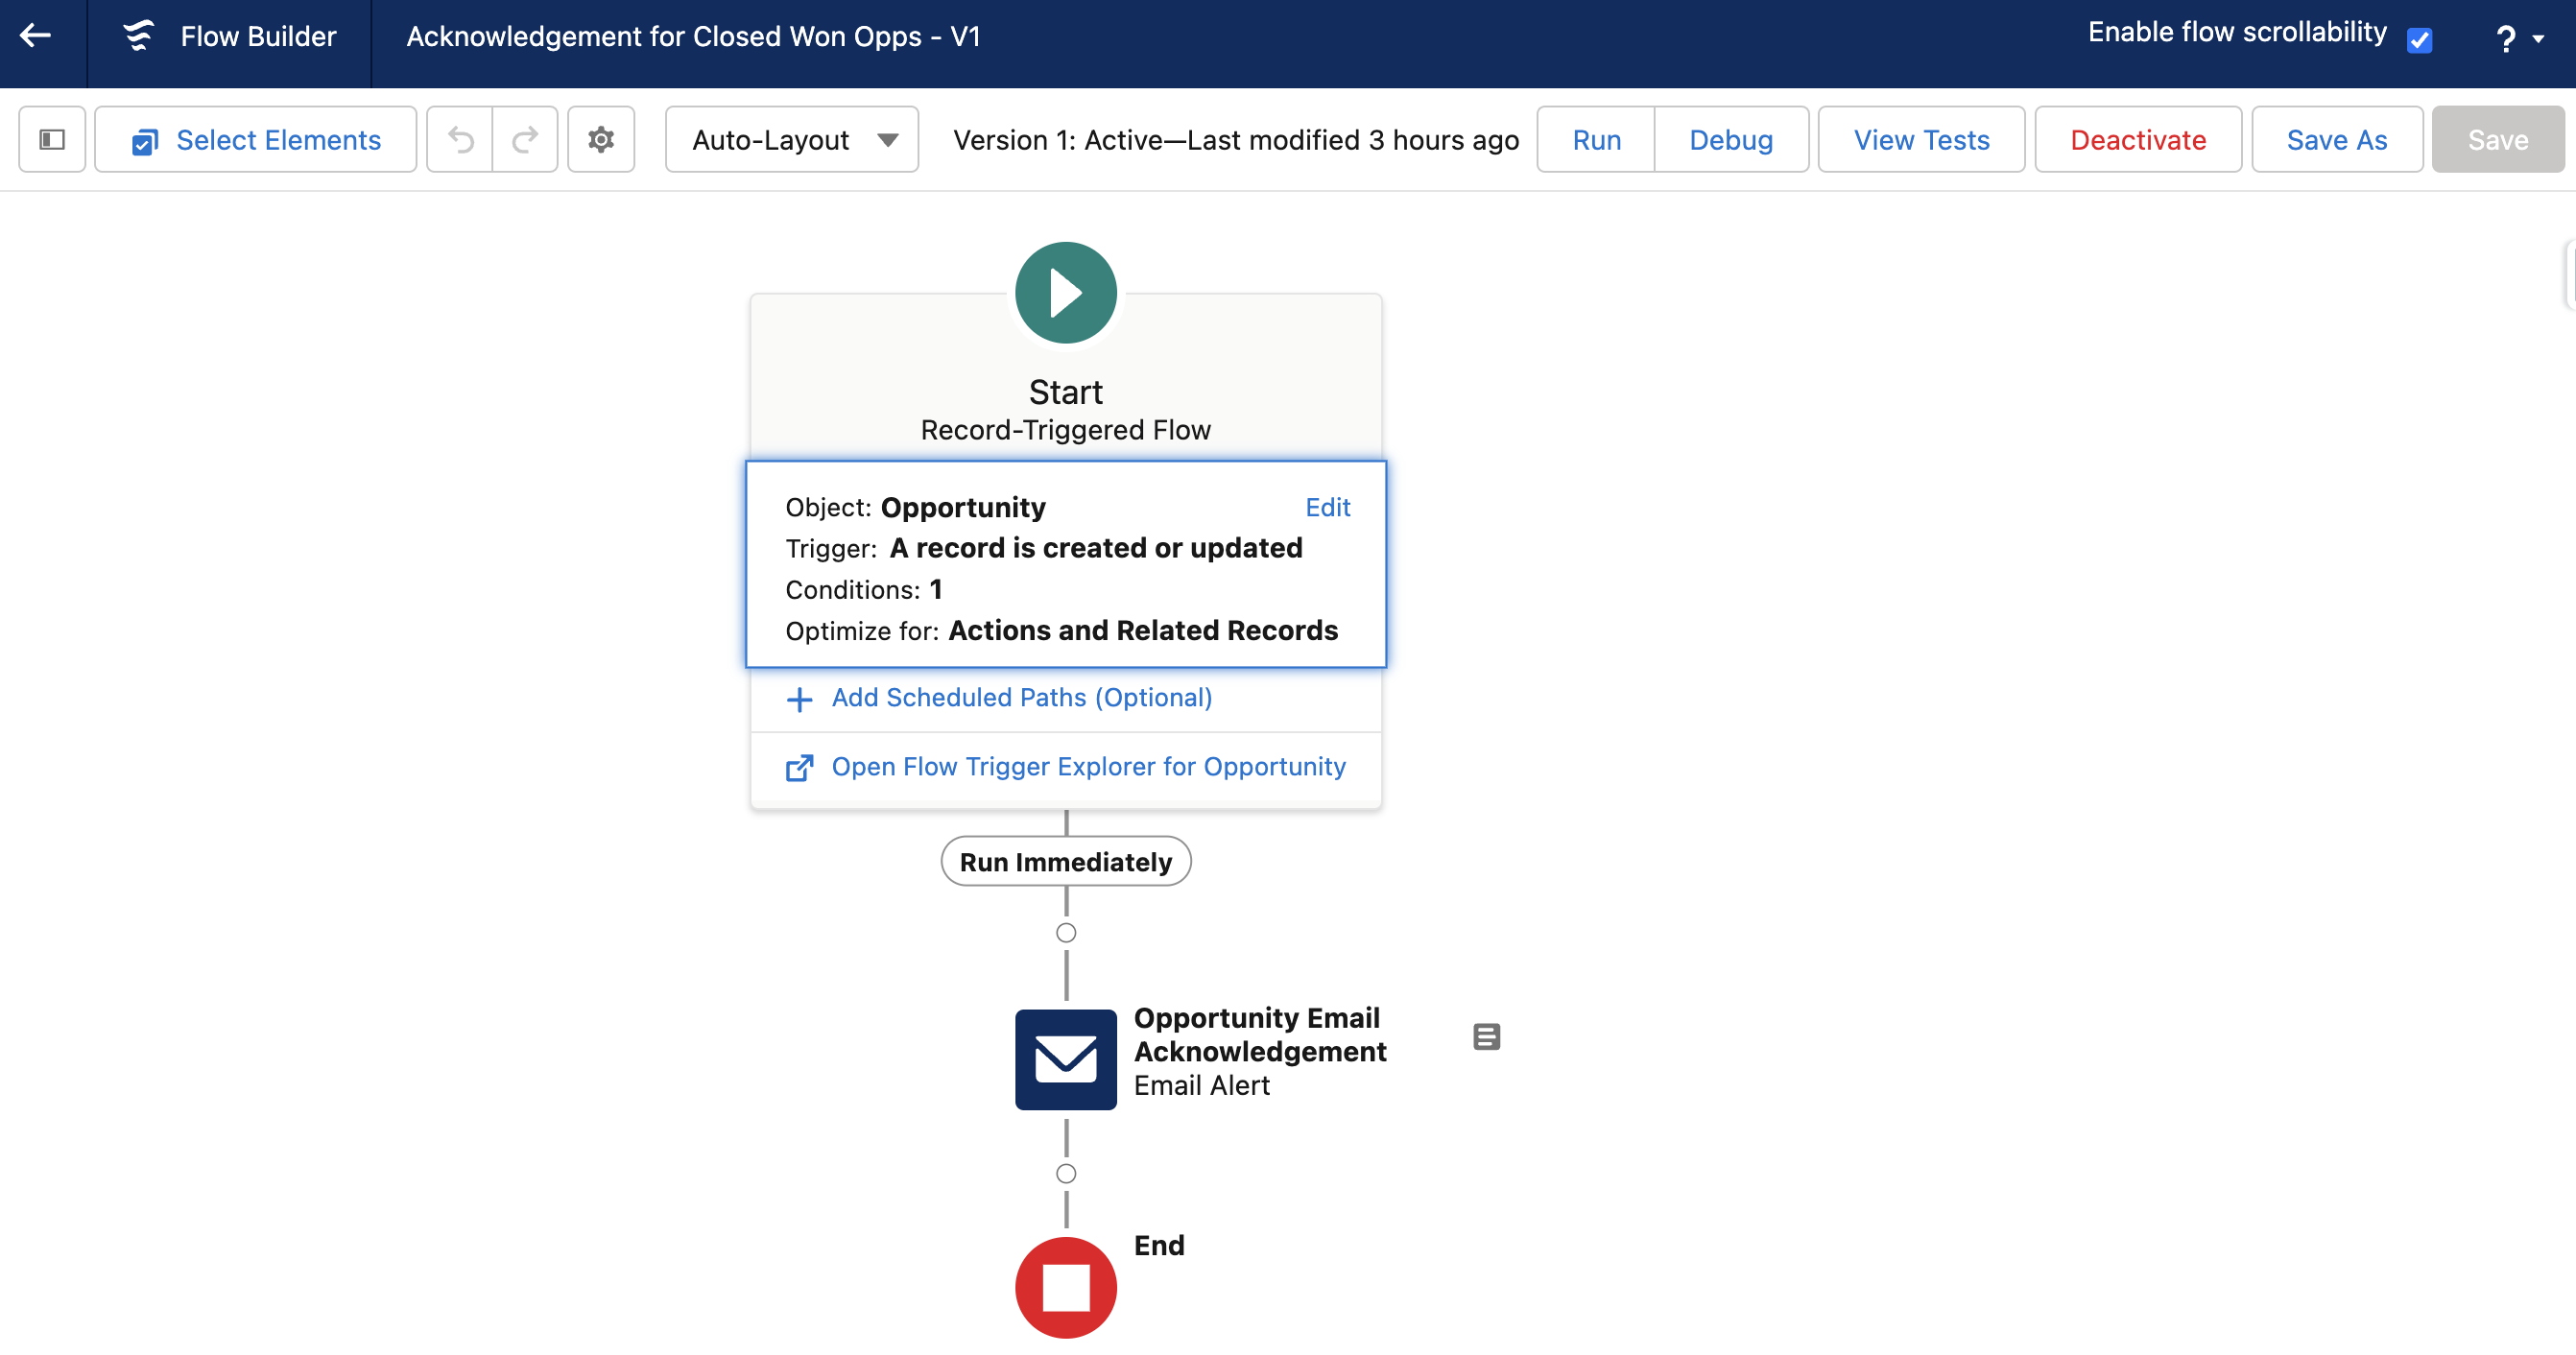The height and width of the screenshot is (1355, 2576).
Task: Click the undo arrow icon
Action: pos(460,140)
